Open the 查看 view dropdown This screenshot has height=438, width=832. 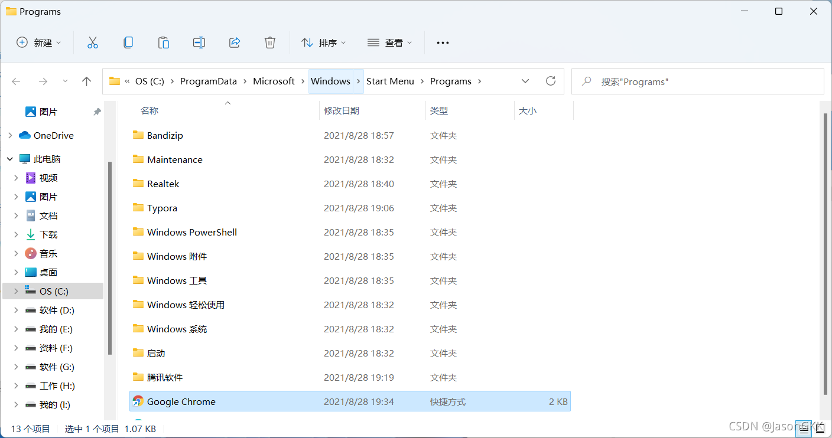pyautogui.click(x=390, y=43)
